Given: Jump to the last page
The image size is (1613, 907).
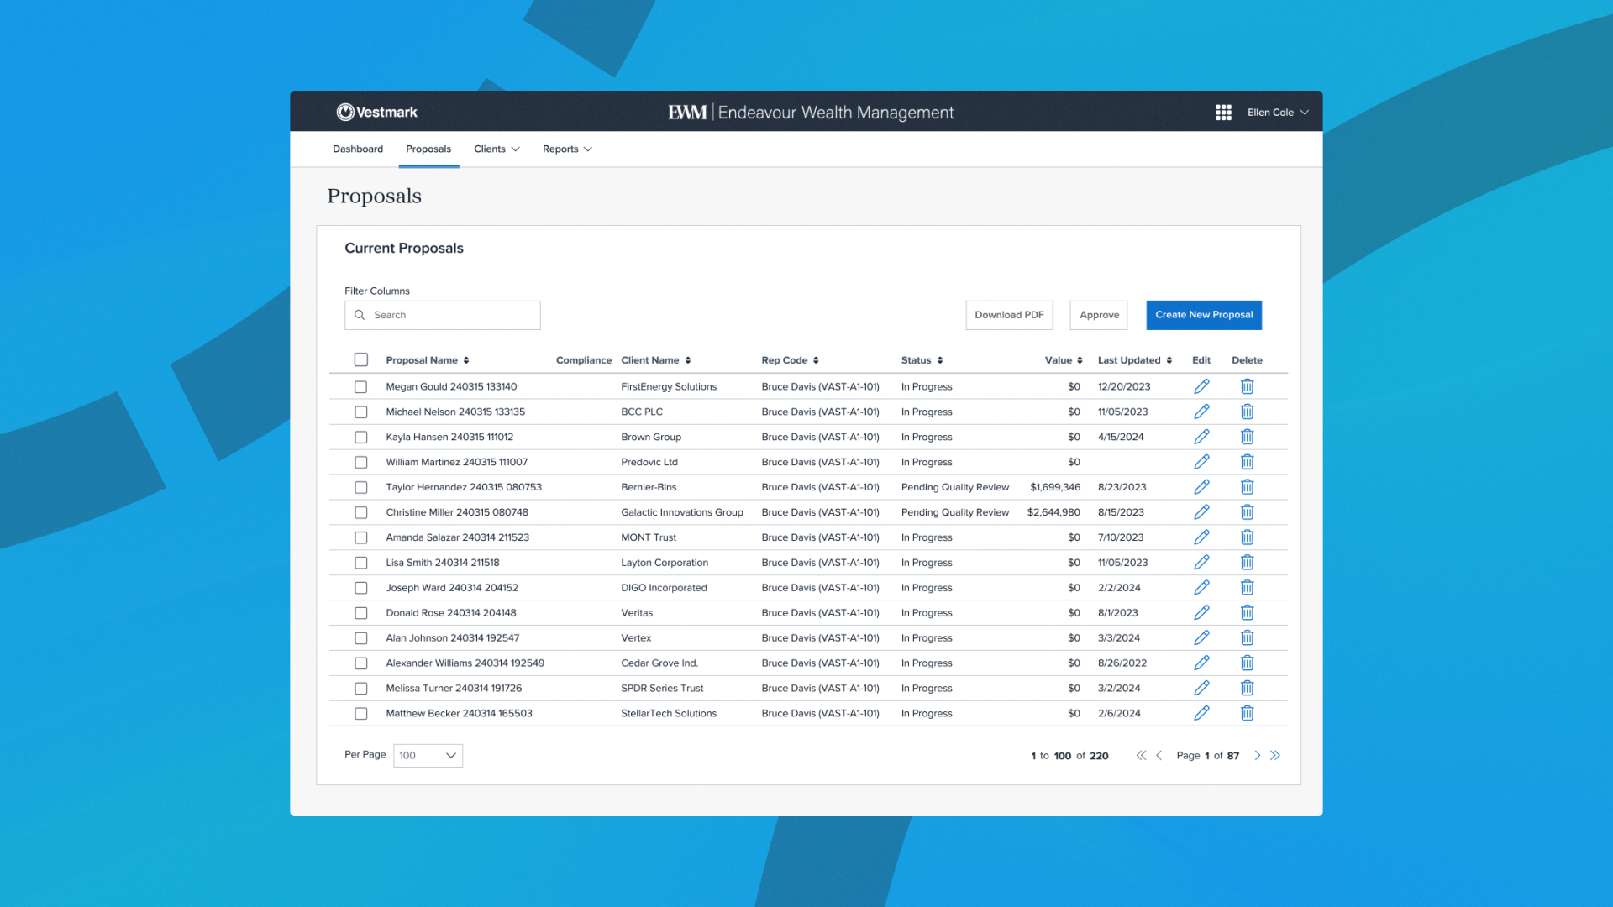Looking at the screenshot, I should 1275,756.
